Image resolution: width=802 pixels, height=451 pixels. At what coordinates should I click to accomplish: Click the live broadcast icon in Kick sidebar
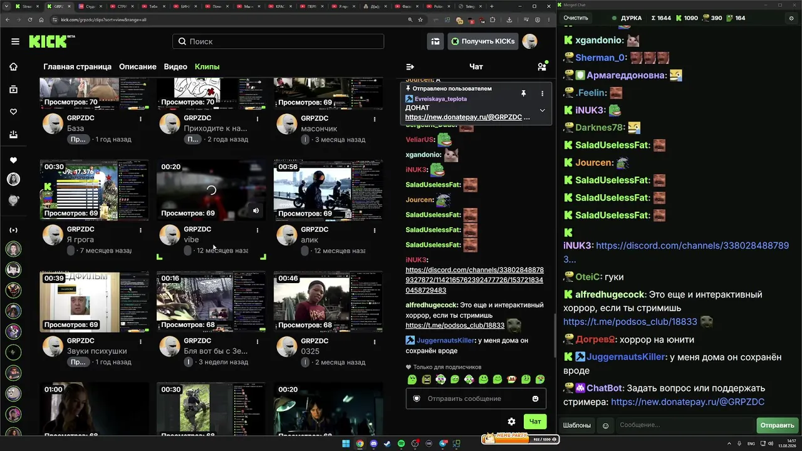(13, 230)
